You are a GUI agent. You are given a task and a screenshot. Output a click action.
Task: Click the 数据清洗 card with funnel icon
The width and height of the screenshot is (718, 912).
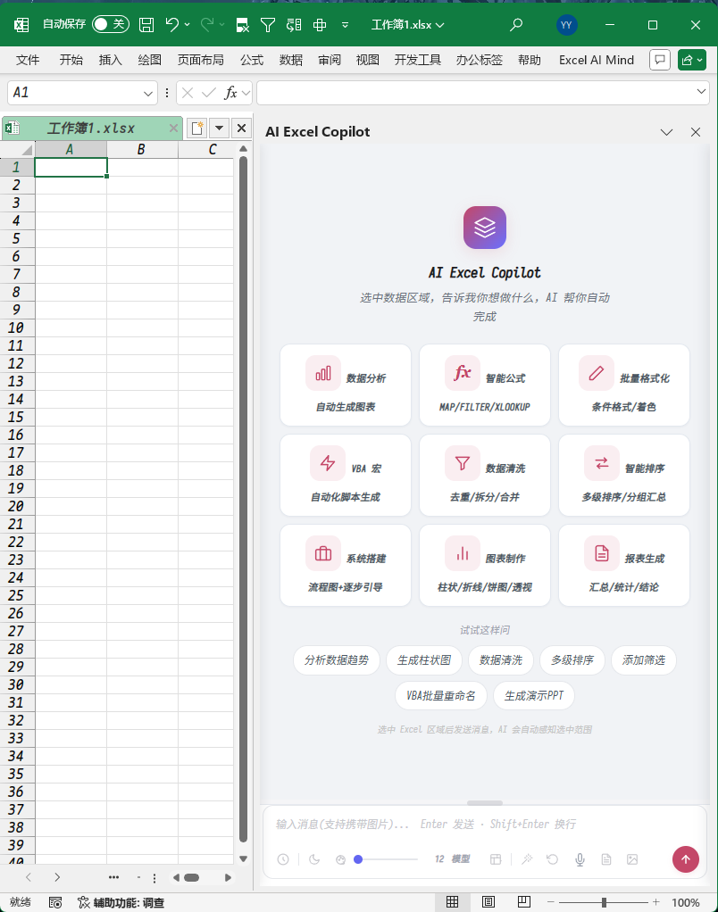click(x=485, y=476)
